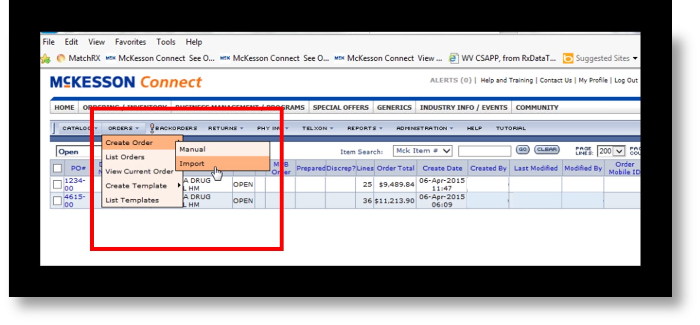Image resolution: width=700 pixels, height=325 pixels.
Task: Expand the Suggested Sites dropdown arrow
Action: click(x=635, y=58)
